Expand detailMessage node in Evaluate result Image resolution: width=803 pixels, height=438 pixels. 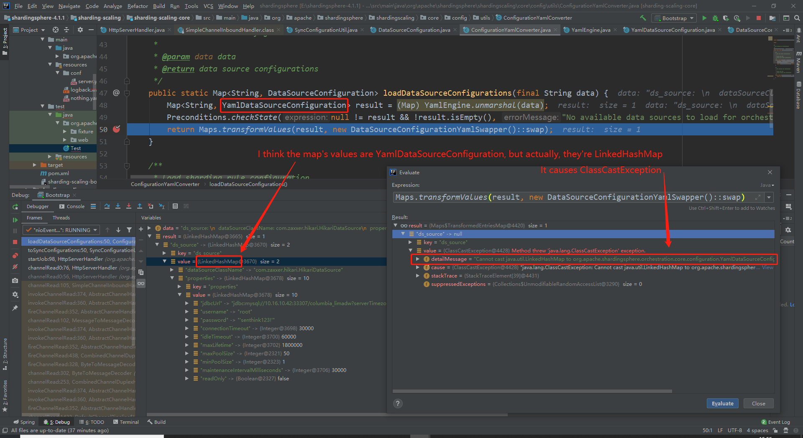pyautogui.click(x=417, y=259)
